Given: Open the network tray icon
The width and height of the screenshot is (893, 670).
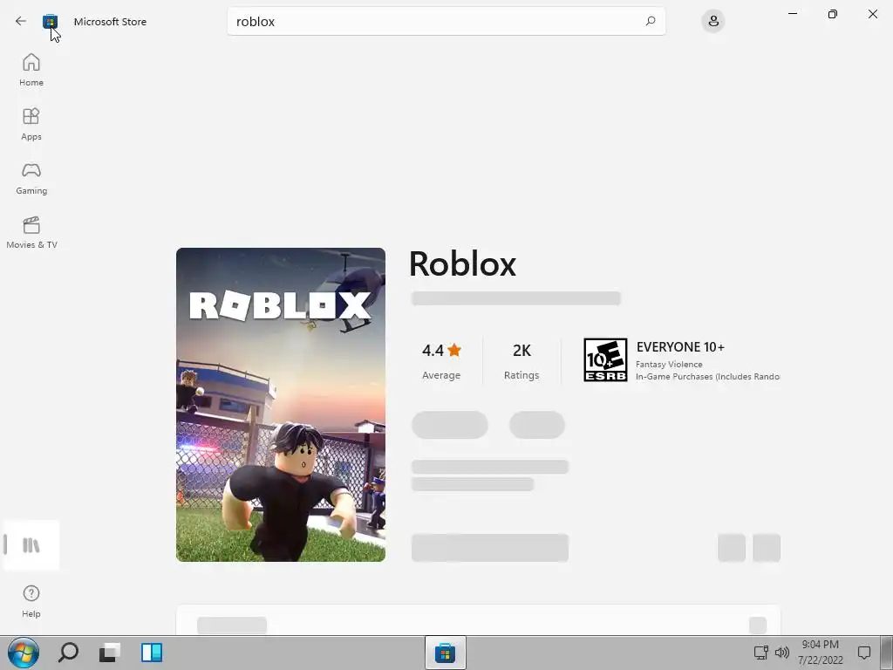Looking at the screenshot, I should tap(760, 653).
